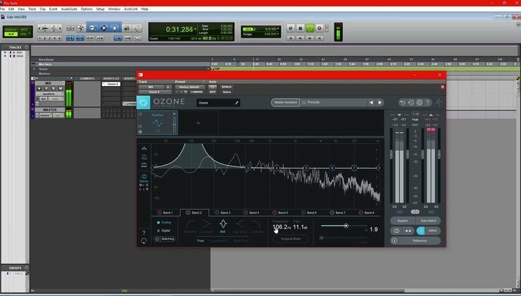Select the Band 1 tab
The height and width of the screenshot is (296, 521).
pos(165,213)
